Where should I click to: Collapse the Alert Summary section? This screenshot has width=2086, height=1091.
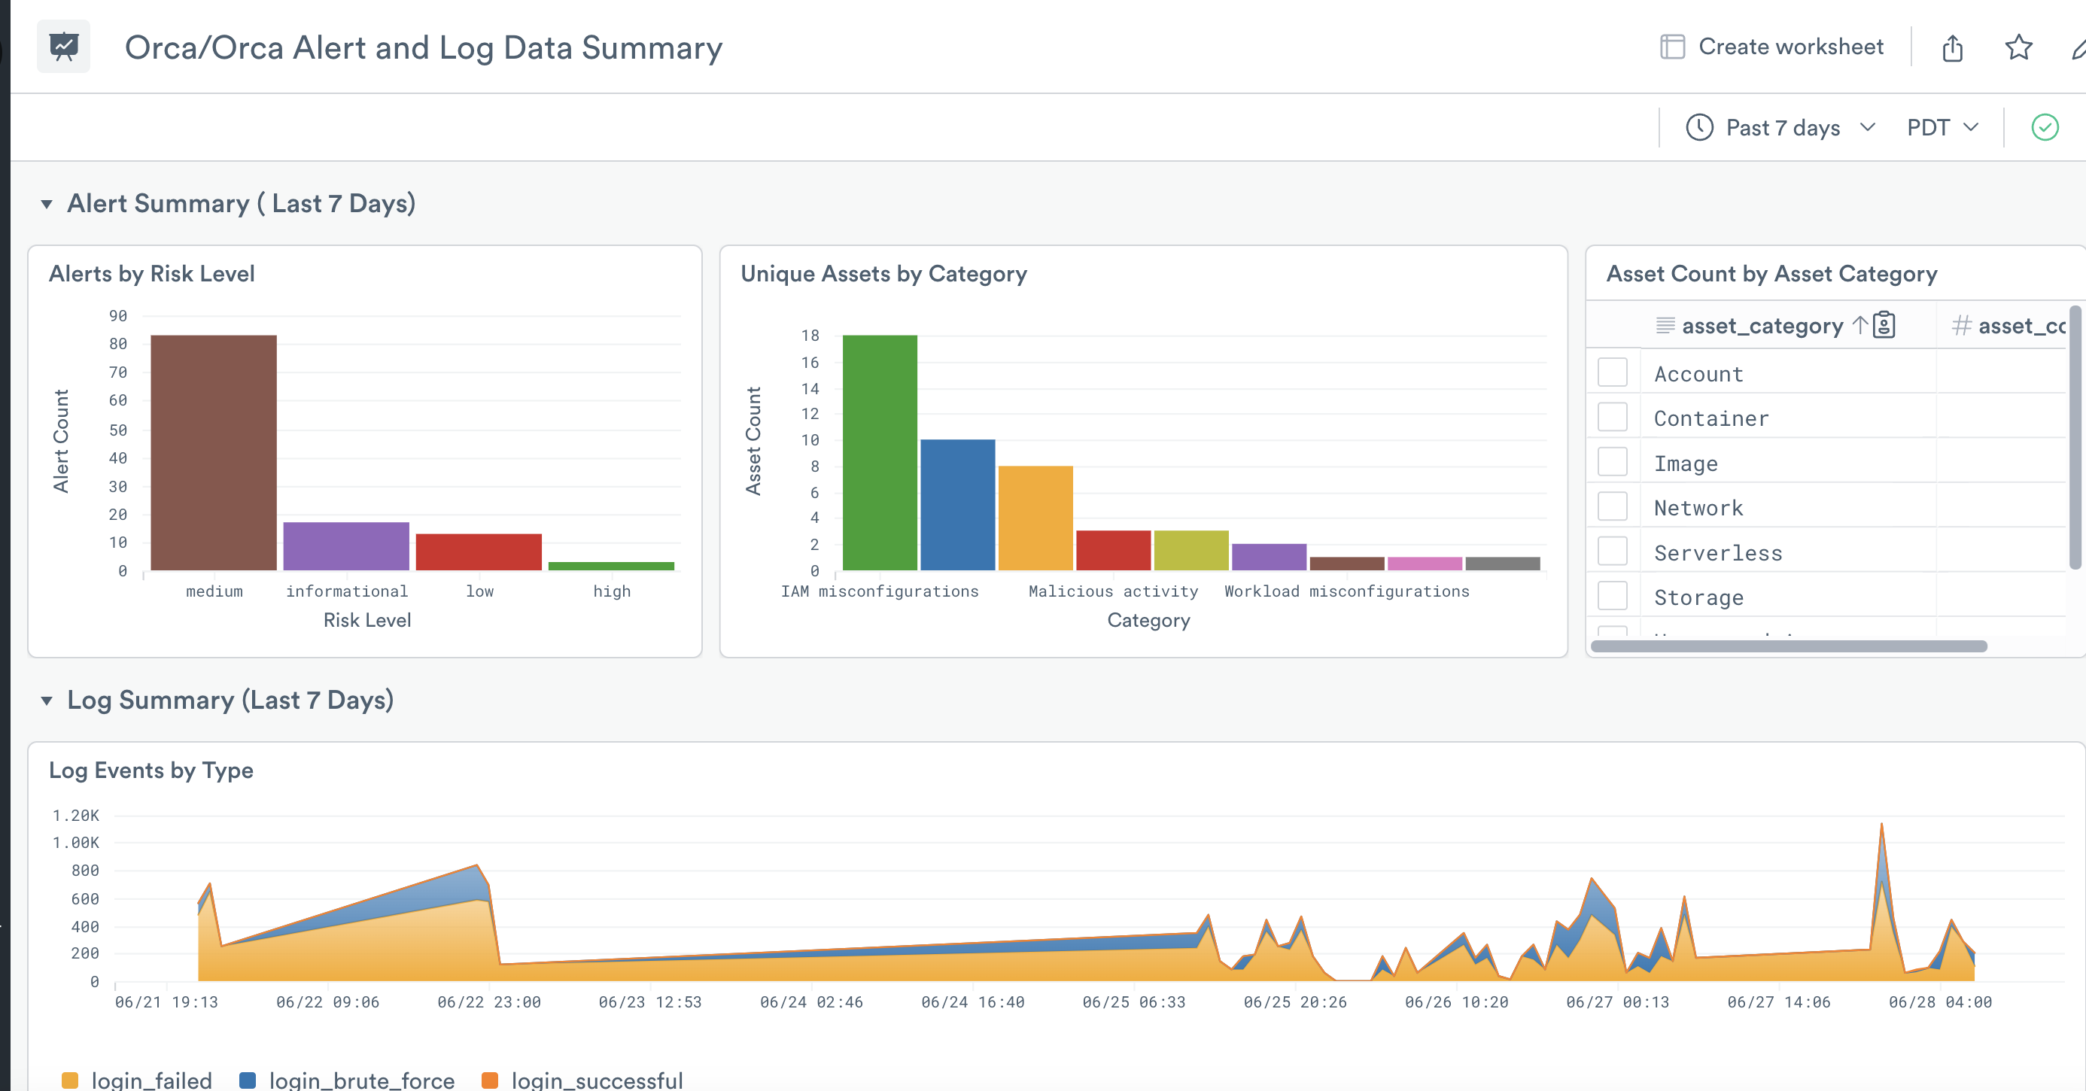click(47, 204)
